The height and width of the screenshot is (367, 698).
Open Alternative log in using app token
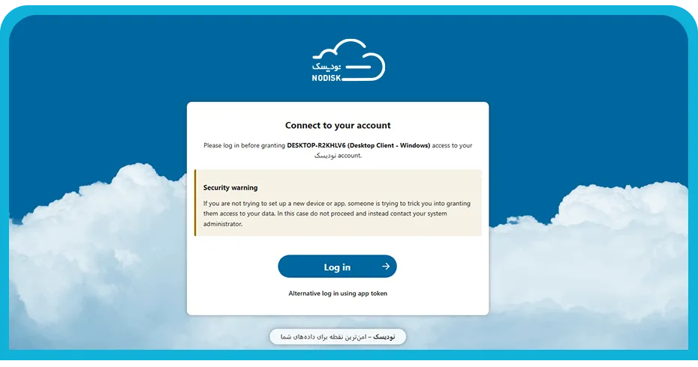pos(338,294)
